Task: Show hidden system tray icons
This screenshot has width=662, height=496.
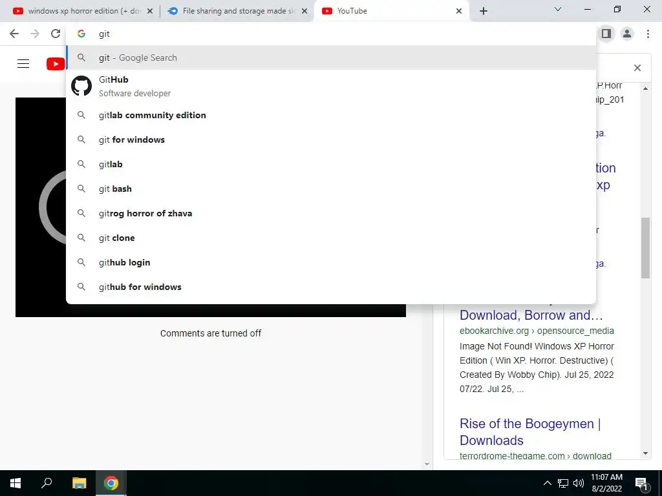Action: pos(547,483)
